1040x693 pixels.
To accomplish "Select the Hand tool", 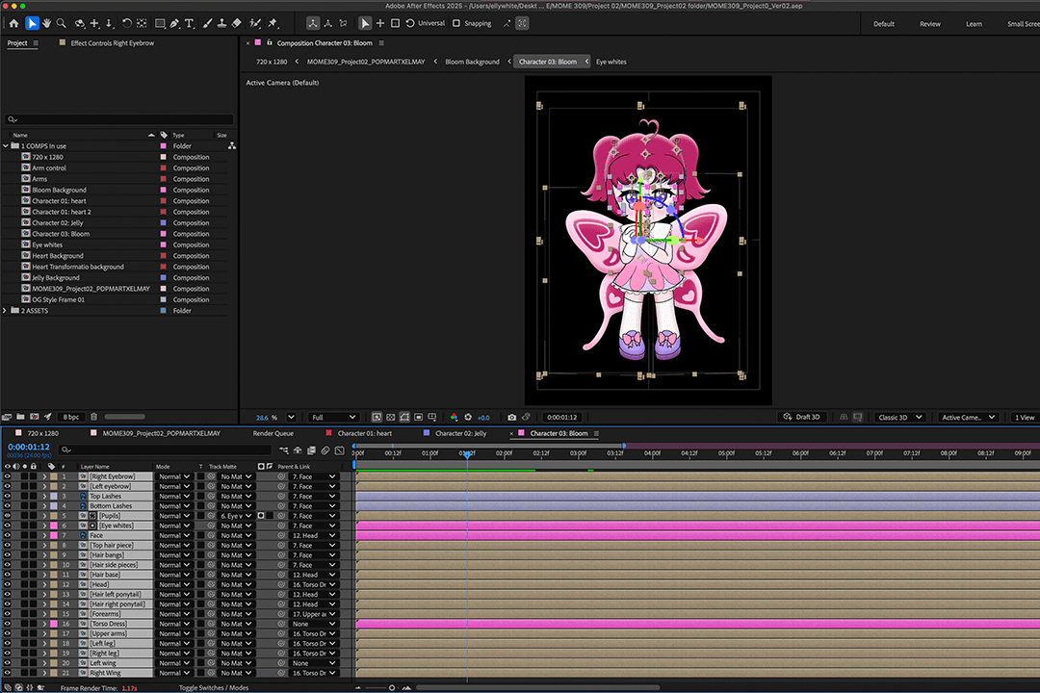I will tap(46, 23).
